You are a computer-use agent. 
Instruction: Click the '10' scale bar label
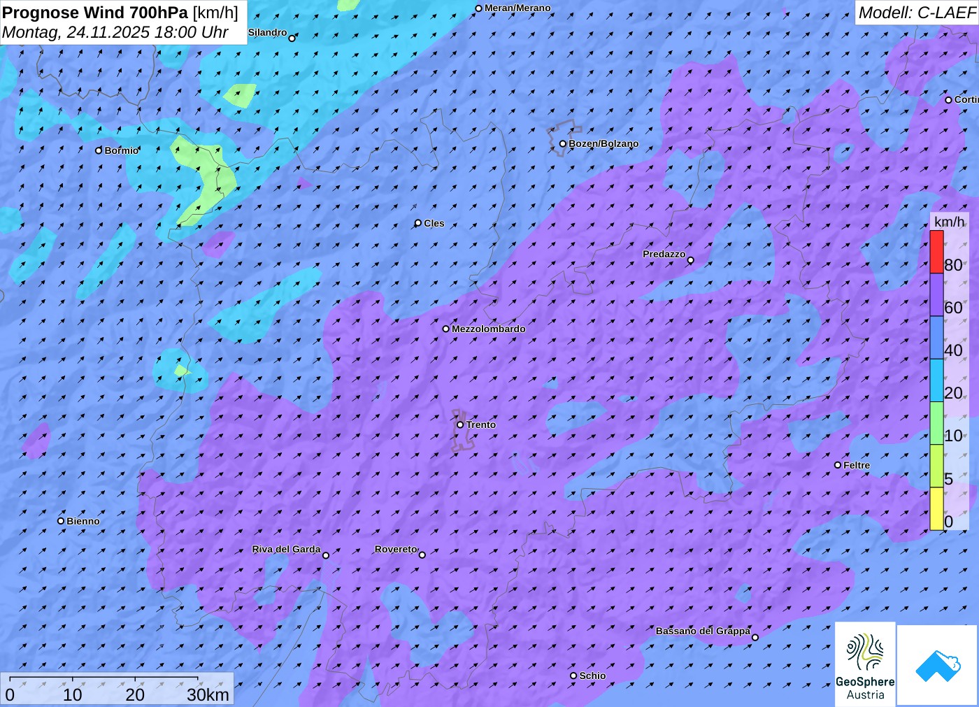click(x=73, y=694)
